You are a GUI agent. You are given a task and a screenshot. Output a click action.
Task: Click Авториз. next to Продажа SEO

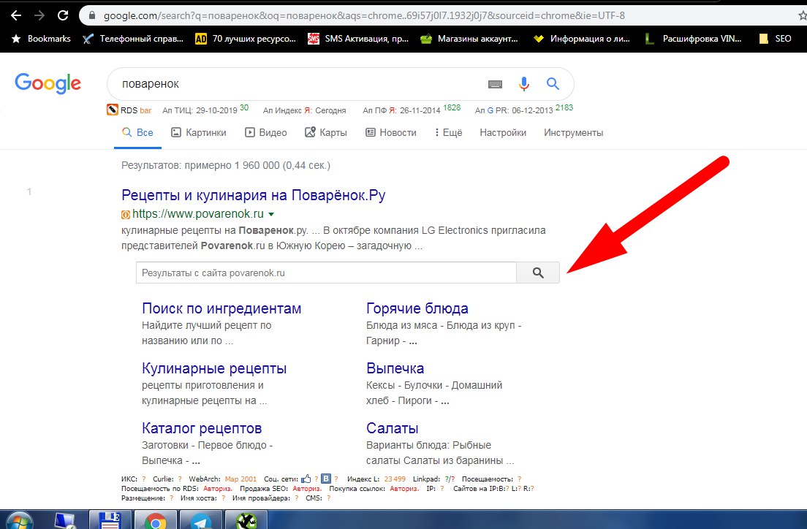click(x=307, y=489)
